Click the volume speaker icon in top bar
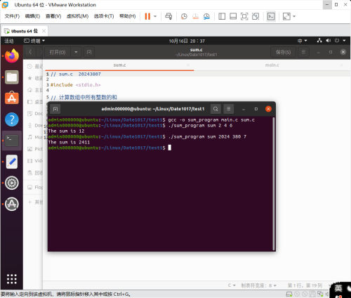Viewport: 351px width, 298px height. pyautogui.click(x=329, y=41)
